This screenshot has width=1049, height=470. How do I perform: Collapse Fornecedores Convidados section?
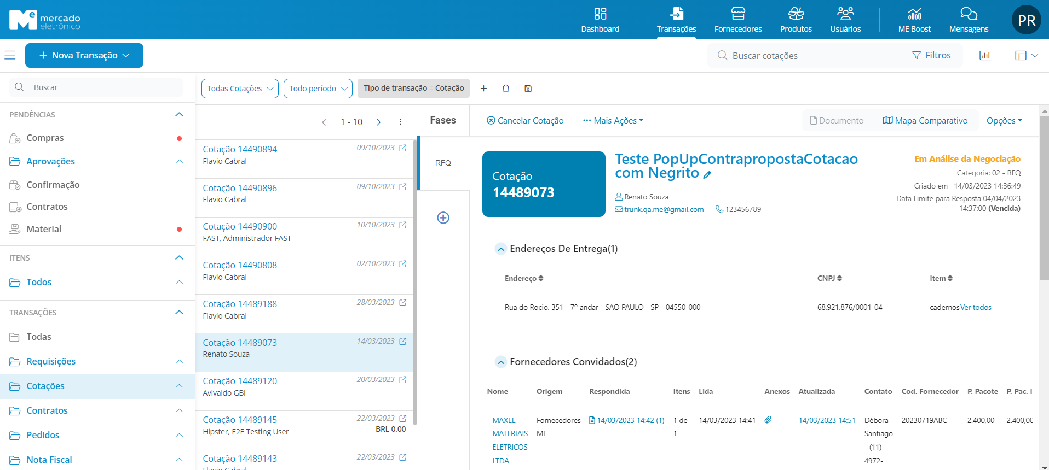(500, 362)
